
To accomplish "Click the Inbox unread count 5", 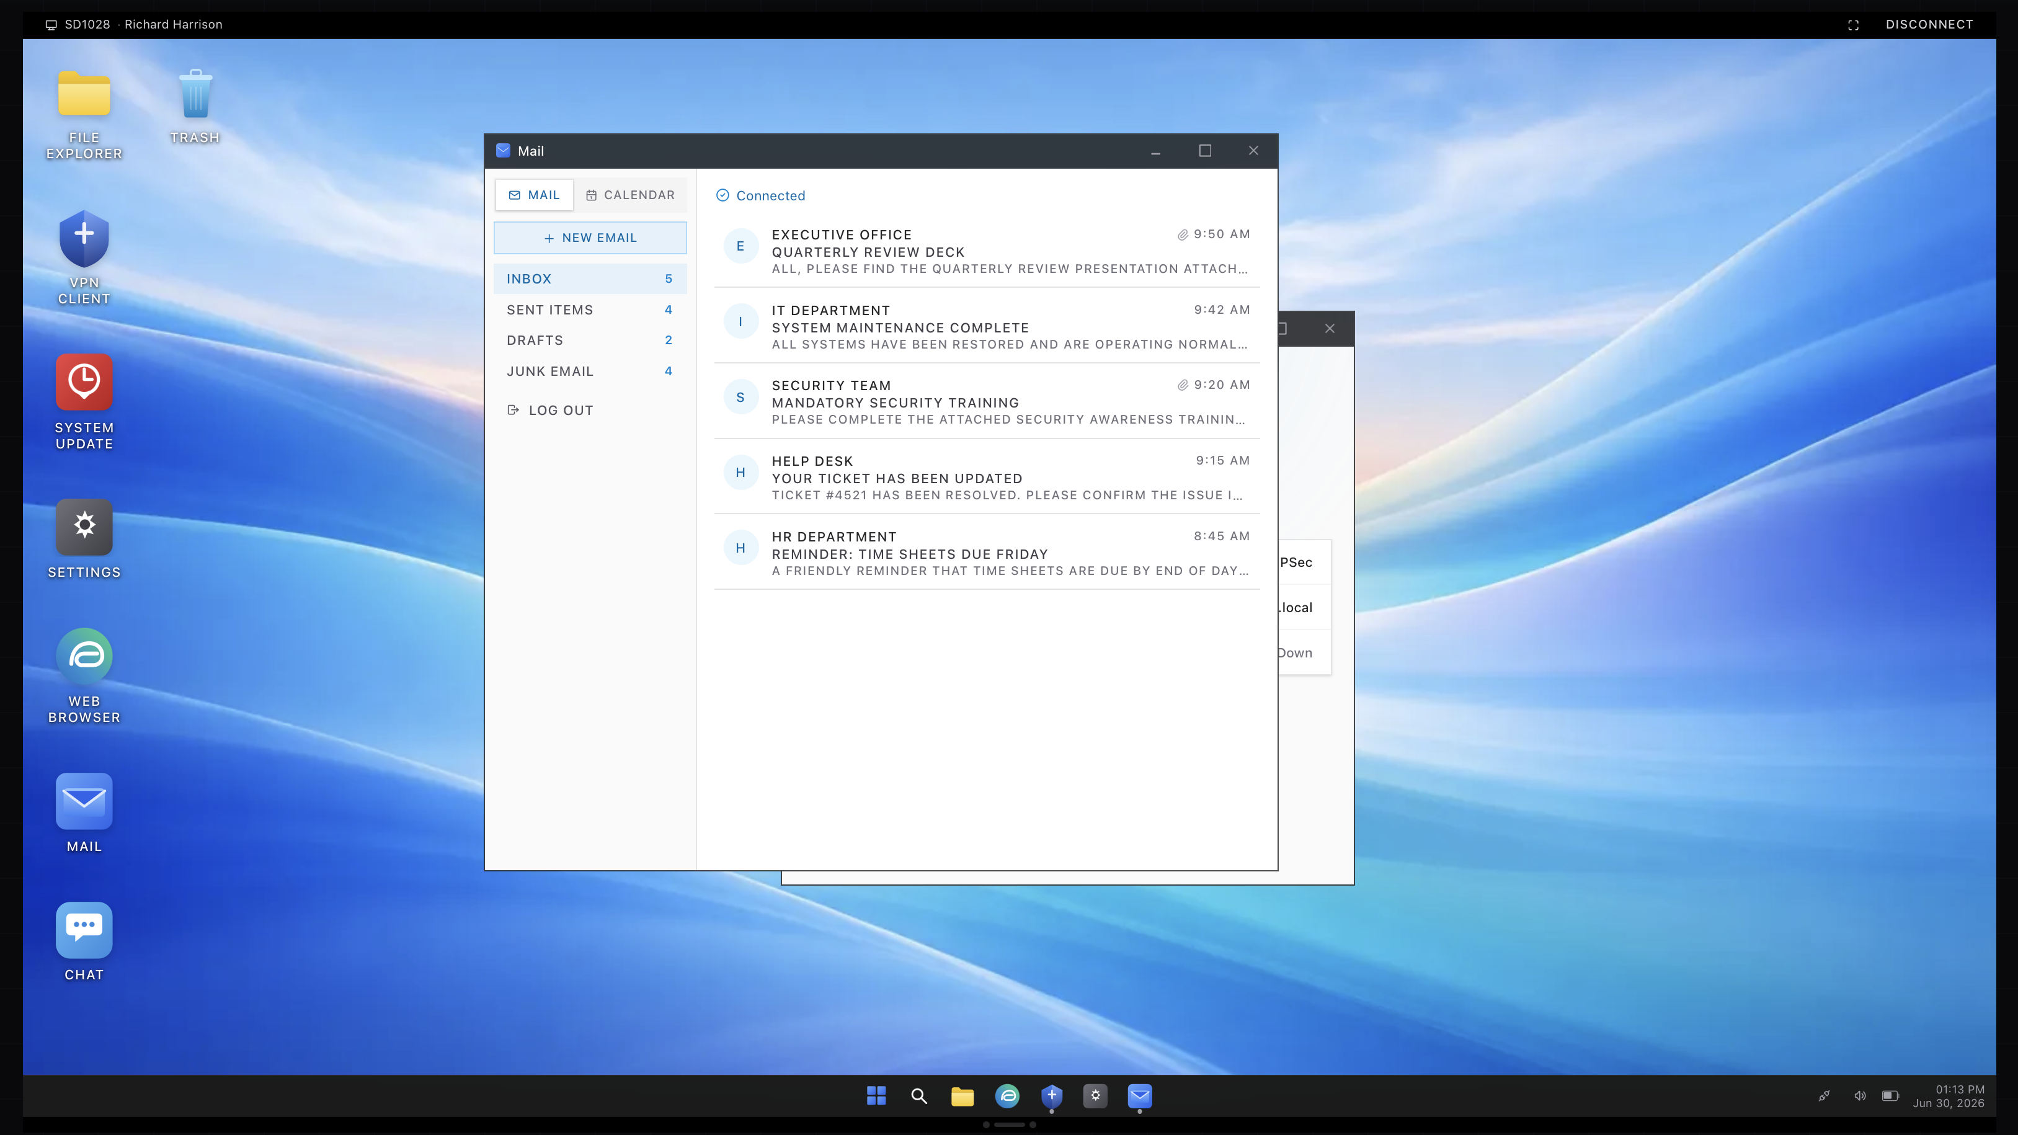I will click(x=669, y=279).
